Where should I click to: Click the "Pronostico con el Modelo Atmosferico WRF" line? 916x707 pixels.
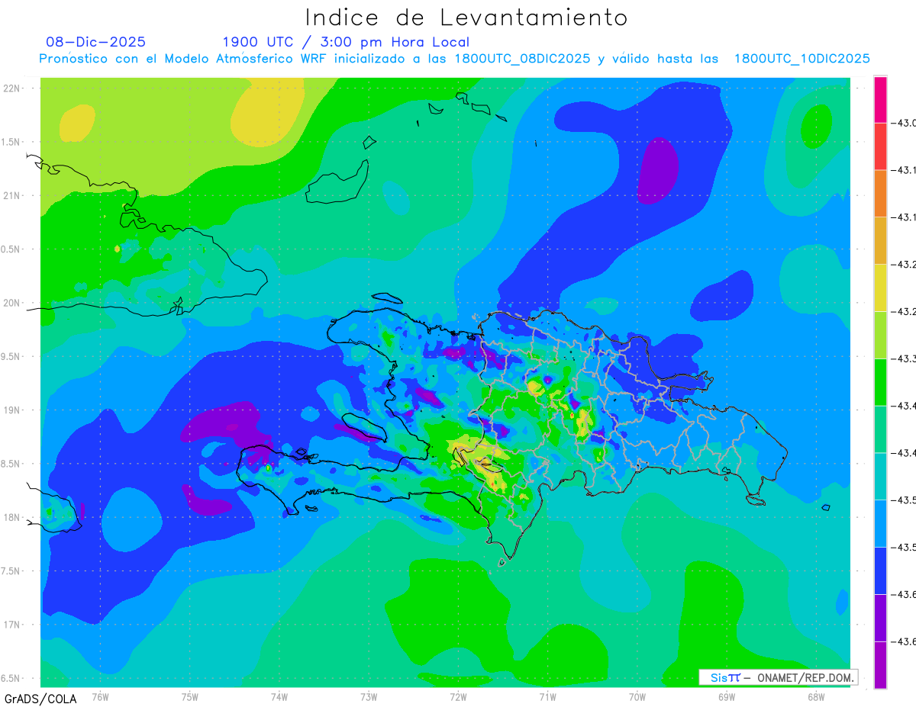(x=454, y=59)
